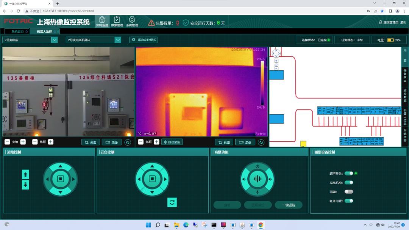This screenshot has height=230, width=409.
Task: Activate 紧急定位模式 emergency positioning mode
Action: coord(144,39)
